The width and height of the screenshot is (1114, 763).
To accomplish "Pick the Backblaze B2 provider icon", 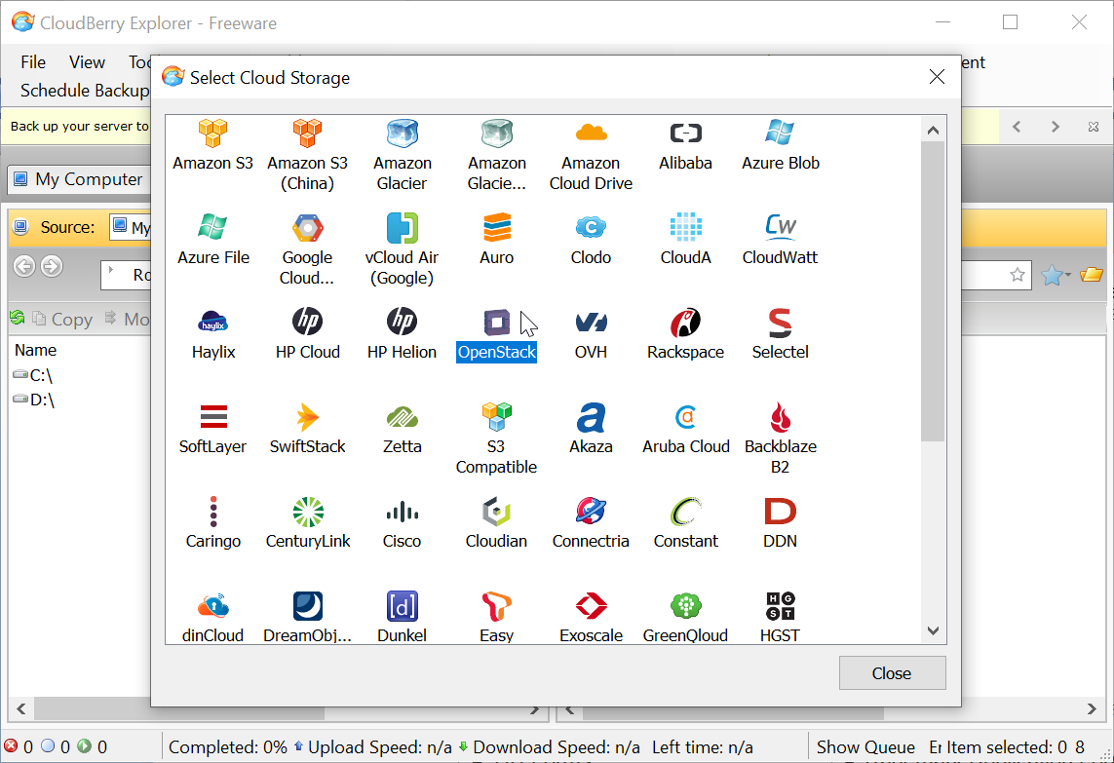I will coord(780,417).
